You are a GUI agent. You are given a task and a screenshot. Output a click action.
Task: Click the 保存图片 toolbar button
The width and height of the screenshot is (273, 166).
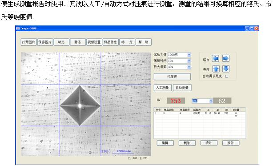click(45, 42)
